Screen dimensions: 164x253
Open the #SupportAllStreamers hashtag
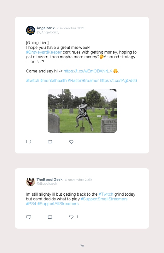click(x=58, y=204)
